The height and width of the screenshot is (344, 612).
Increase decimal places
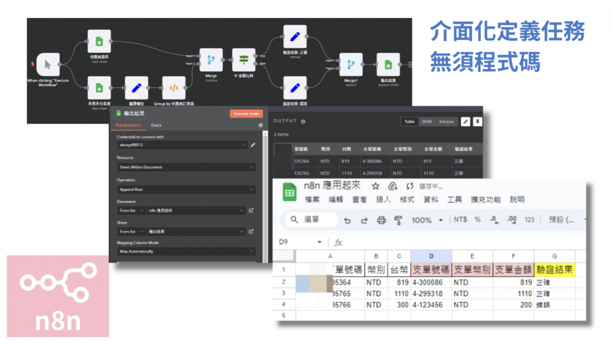[x=512, y=220]
